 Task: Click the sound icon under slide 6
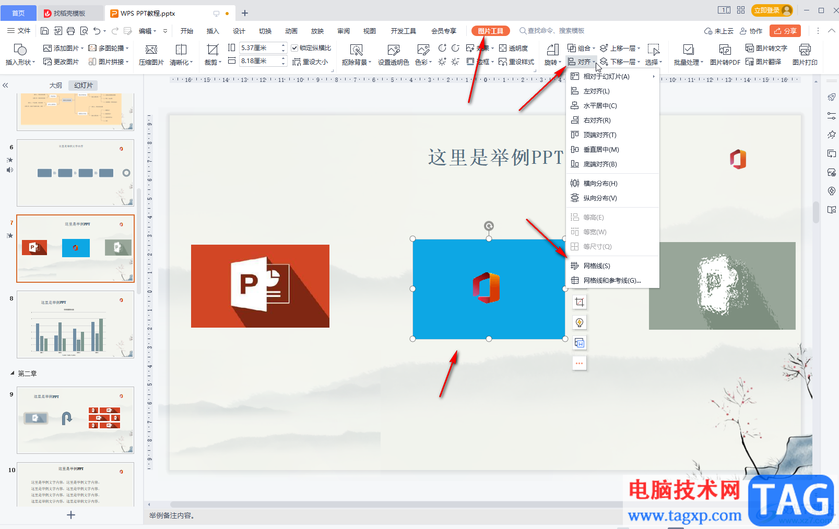tap(10, 170)
